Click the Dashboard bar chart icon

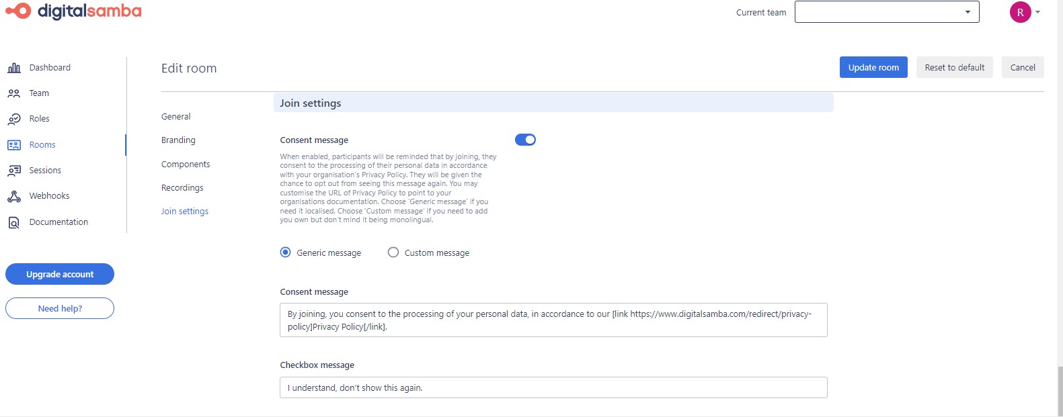tap(13, 68)
